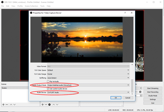Uncheck Use custom audio device
Viewport: 164px width, 112px height.
pyautogui.click(x=48, y=89)
